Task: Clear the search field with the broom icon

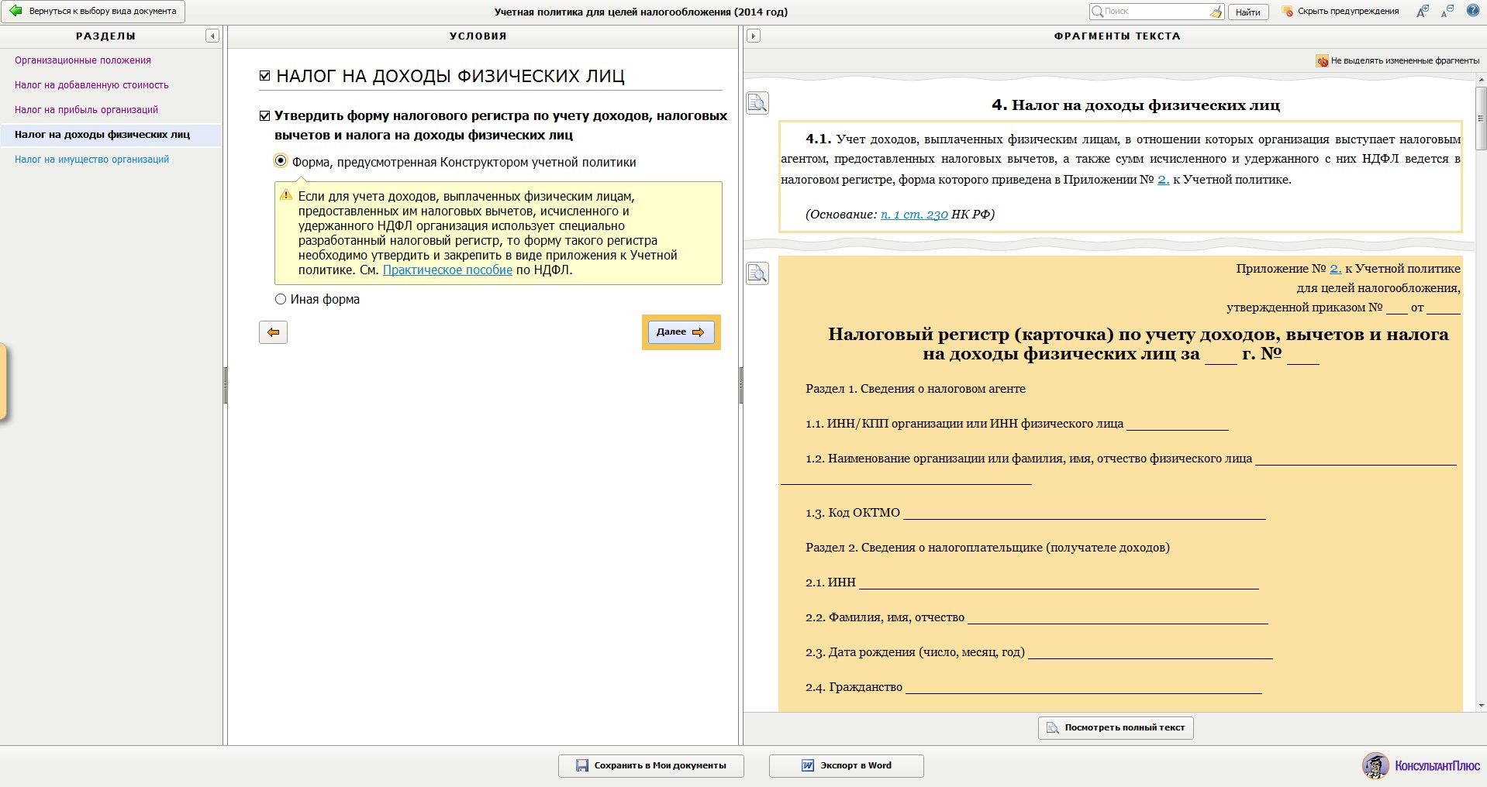Action: click(1215, 12)
